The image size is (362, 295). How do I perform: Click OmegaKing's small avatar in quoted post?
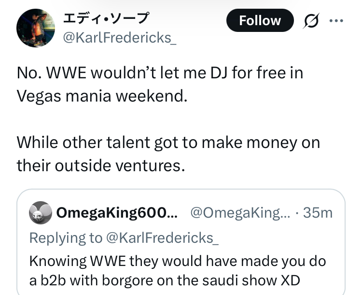pyautogui.click(x=41, y=212)
